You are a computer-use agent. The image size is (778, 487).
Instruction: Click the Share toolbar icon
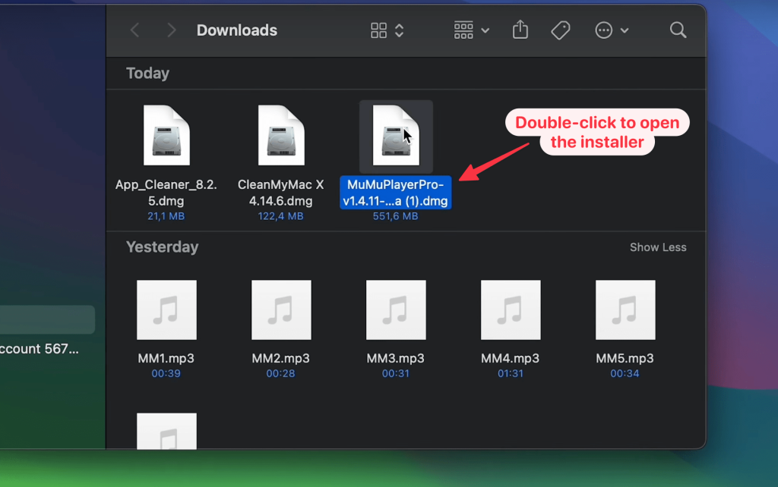coord(520,30)
